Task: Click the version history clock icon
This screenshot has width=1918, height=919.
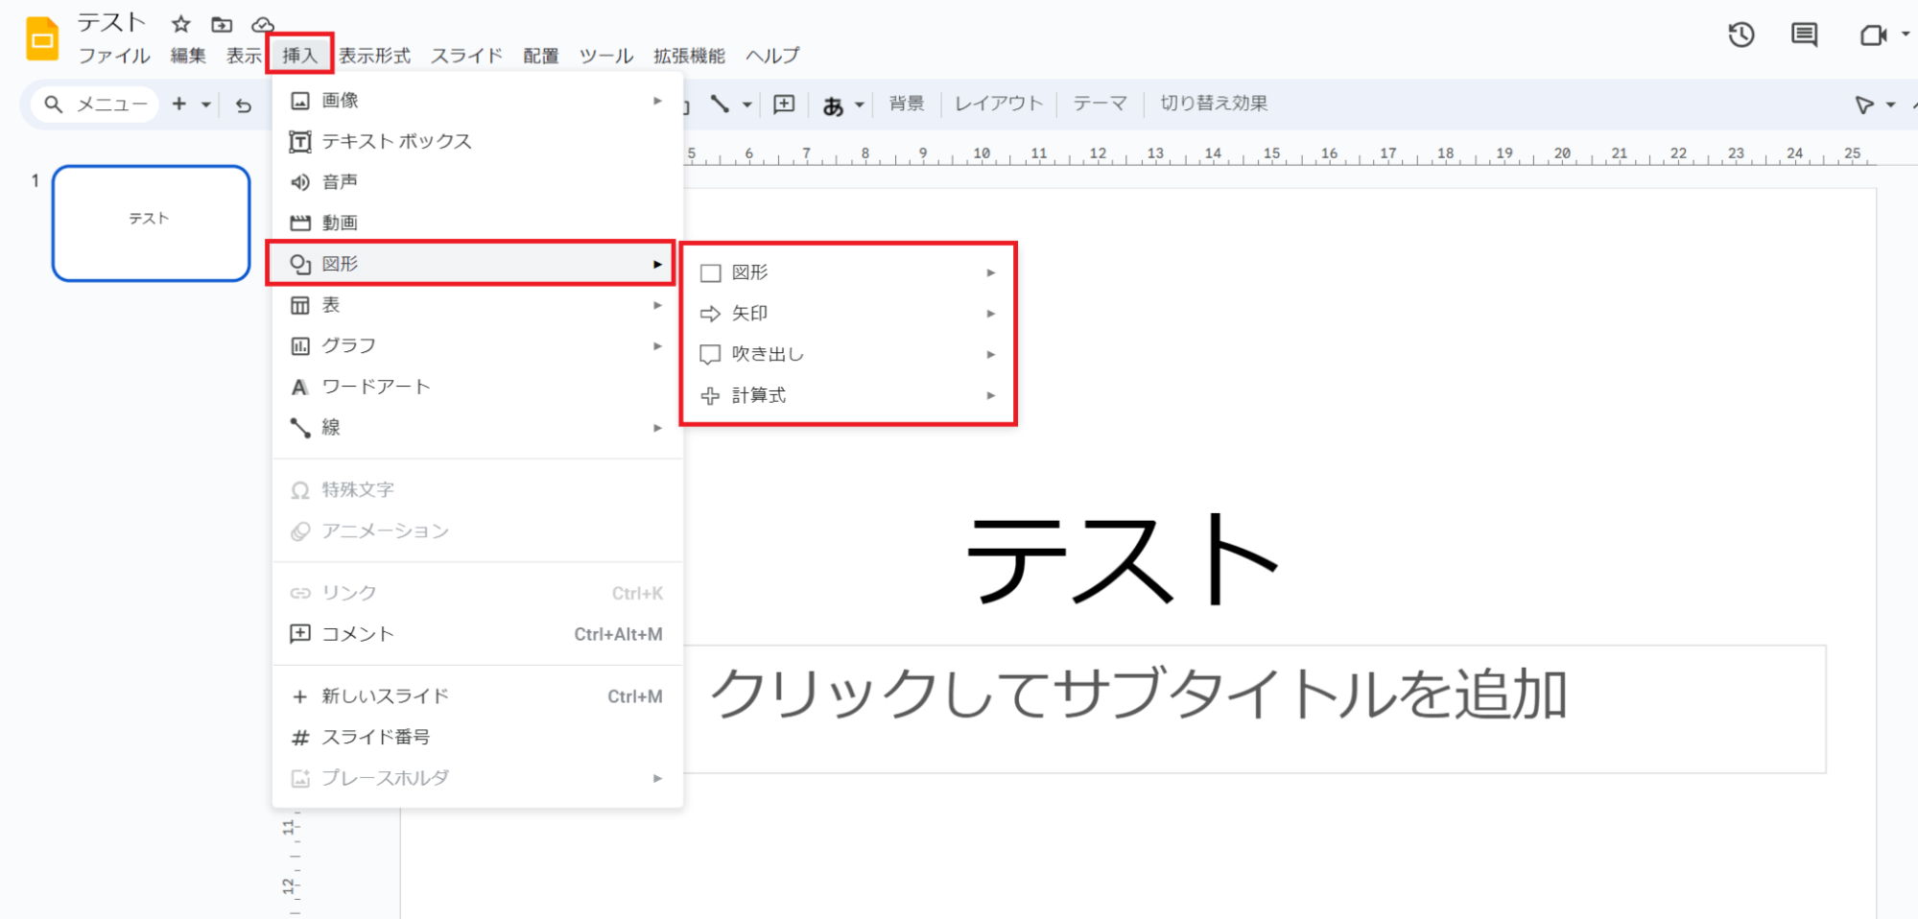Action: click(1740, 35)
